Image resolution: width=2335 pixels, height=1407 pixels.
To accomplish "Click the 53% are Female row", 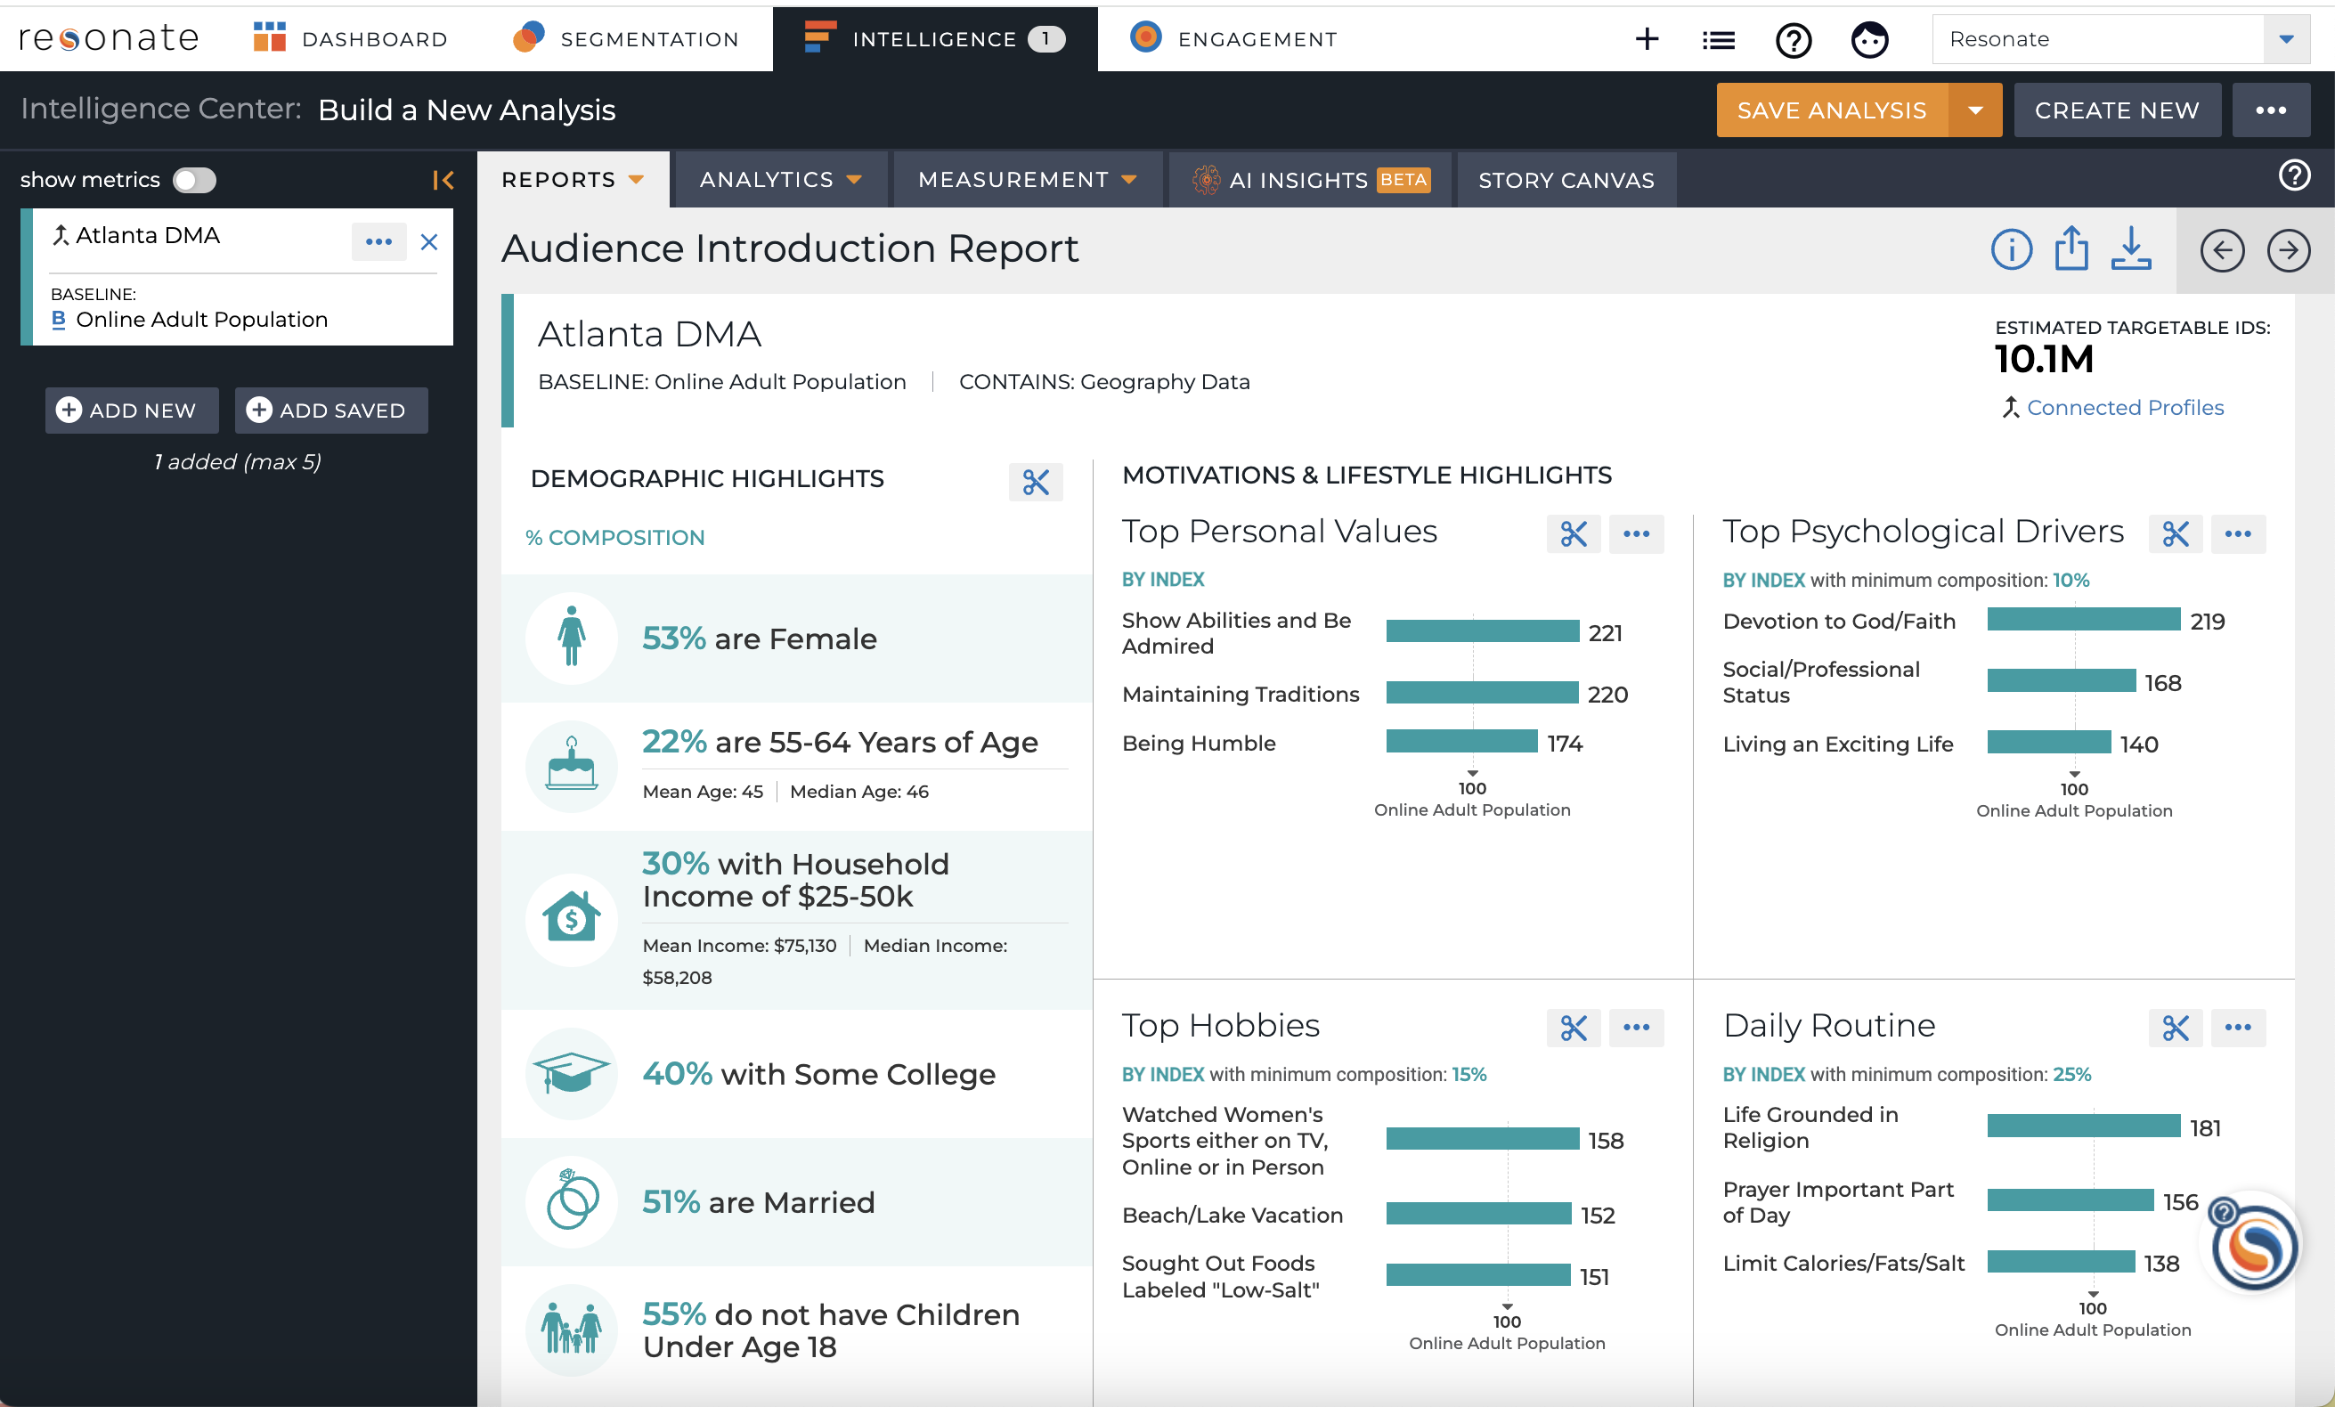I will [x=796, y=638].
